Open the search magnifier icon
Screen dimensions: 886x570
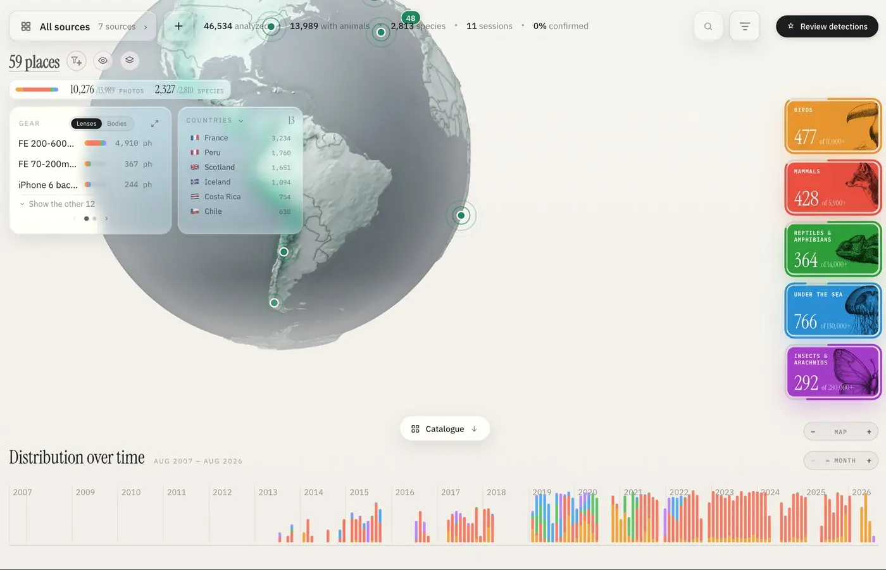click(708, 27)
